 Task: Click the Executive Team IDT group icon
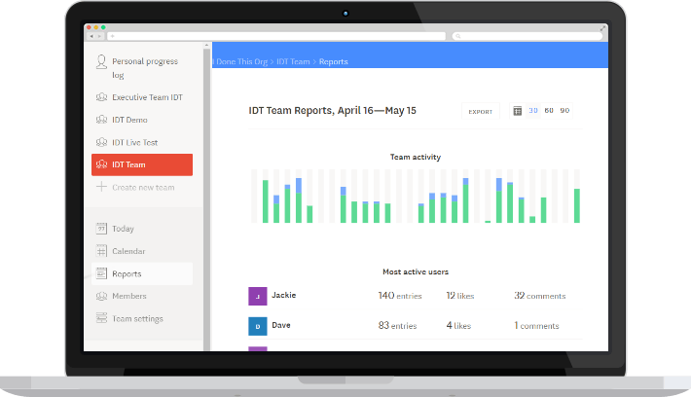(x=101, y=97)
